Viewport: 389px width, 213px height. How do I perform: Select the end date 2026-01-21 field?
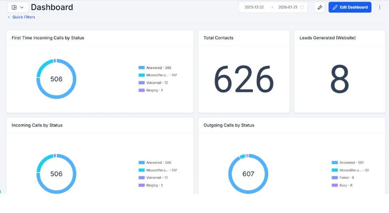(x=288, y=7)
